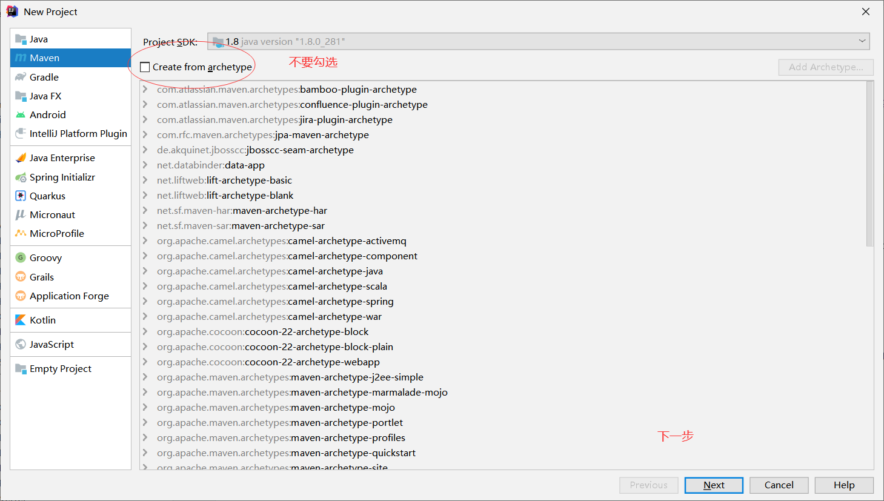Screen dimensions: 884x501
Task: Click the Gradle elephant icon
Action: pyautogui.click(x=21, y=77)
